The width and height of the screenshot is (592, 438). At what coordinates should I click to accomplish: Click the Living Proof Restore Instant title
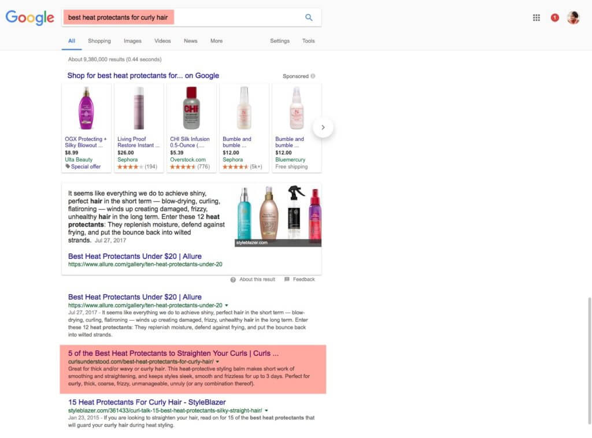pyautogui.click(x=139, y=142)
